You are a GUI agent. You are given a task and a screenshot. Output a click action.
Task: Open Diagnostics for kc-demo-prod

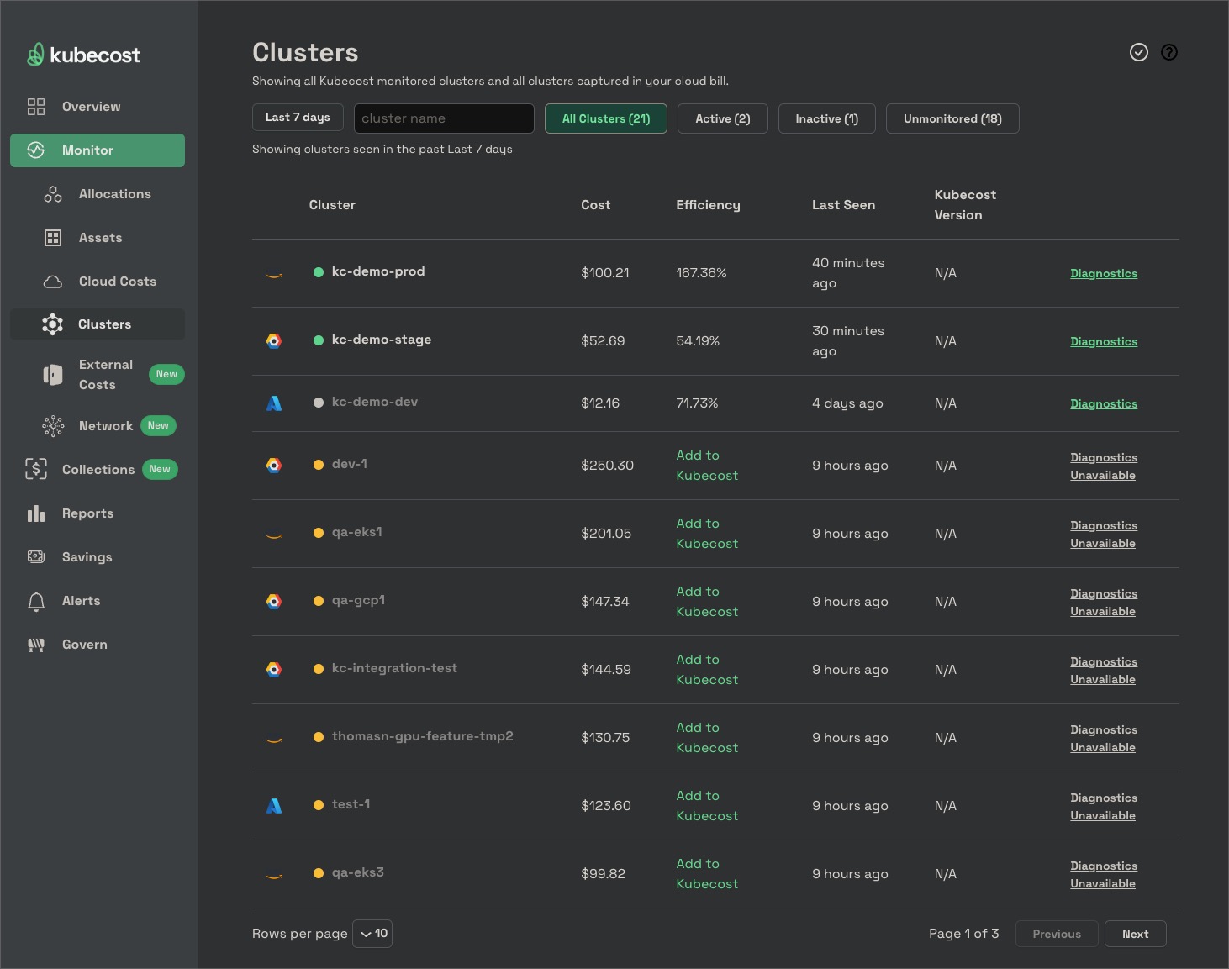[x=1104, y=273]
